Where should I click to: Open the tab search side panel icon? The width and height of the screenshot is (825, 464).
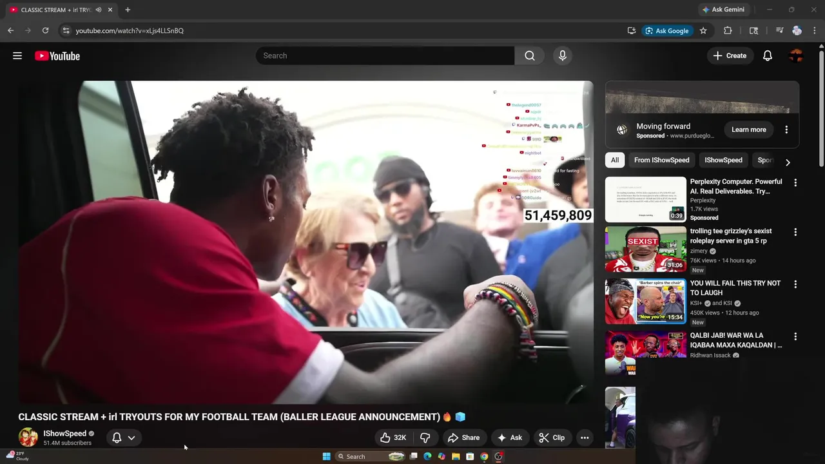point(753,30)
